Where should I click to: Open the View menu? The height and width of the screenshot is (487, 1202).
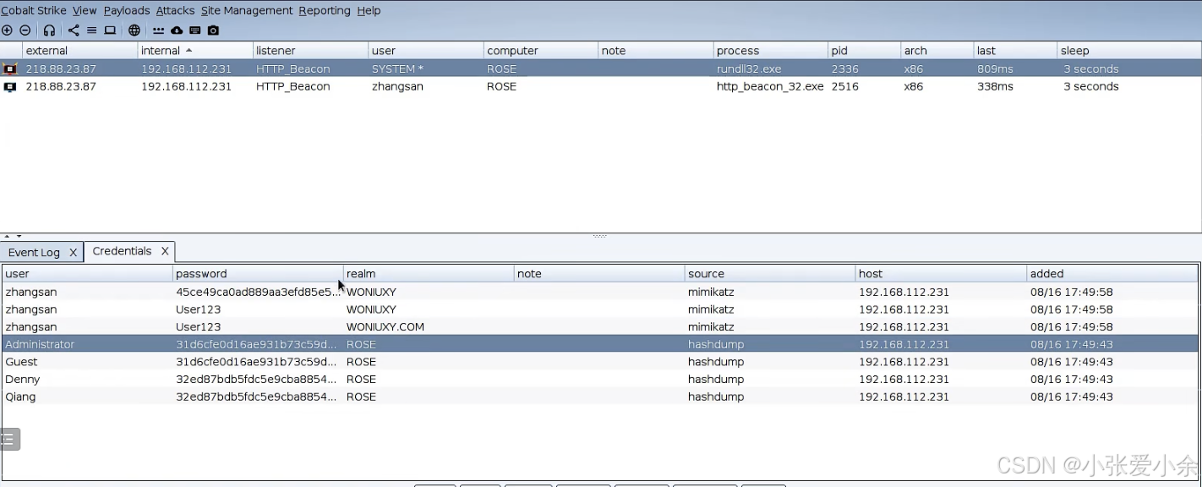[x=85, y=10]
